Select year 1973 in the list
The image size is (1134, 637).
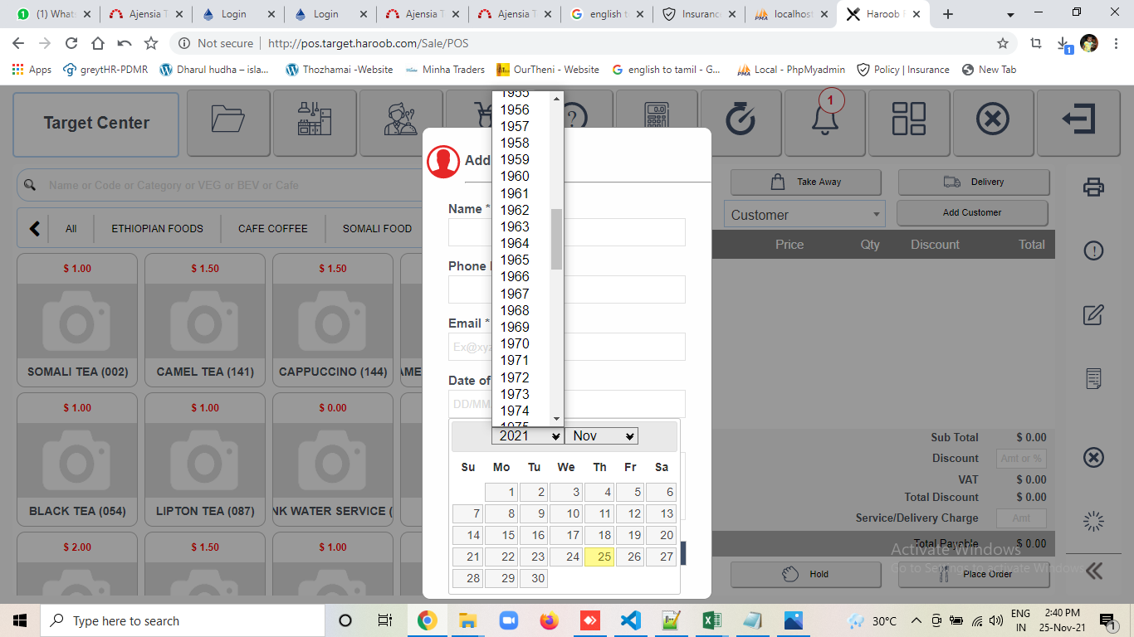[521, 394]
